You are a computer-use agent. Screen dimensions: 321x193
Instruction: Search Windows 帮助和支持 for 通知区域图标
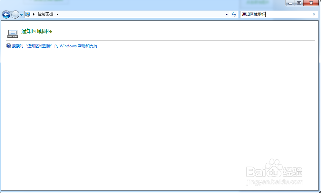pos(55,46)
